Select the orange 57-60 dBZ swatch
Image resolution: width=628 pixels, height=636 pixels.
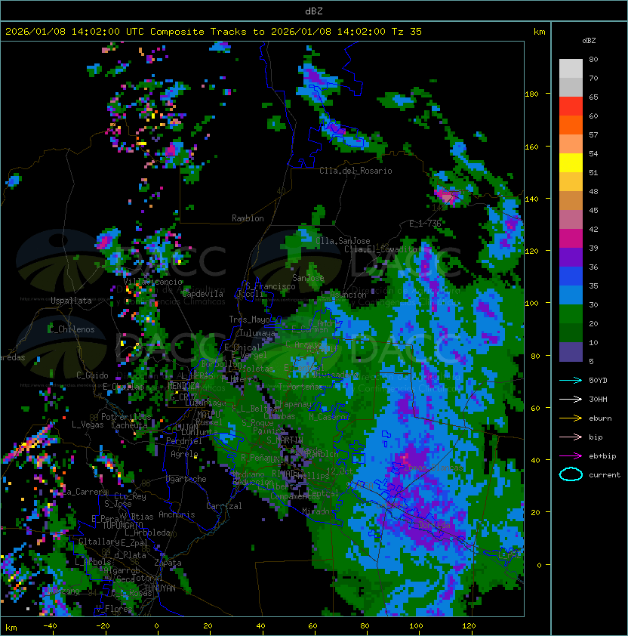coord(571,125)
